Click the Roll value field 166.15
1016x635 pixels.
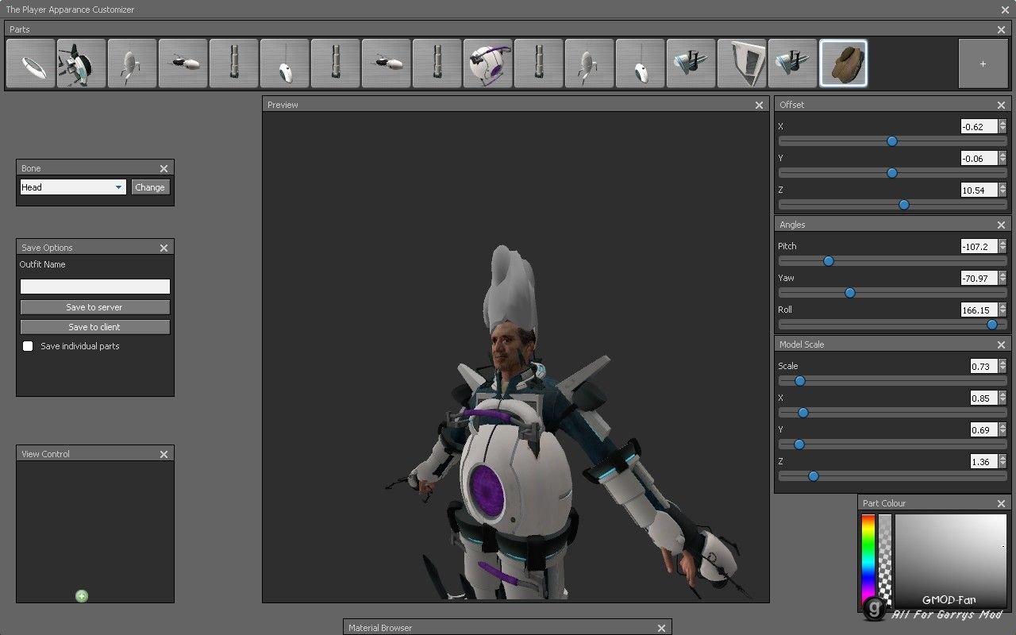tap(979, 310)
